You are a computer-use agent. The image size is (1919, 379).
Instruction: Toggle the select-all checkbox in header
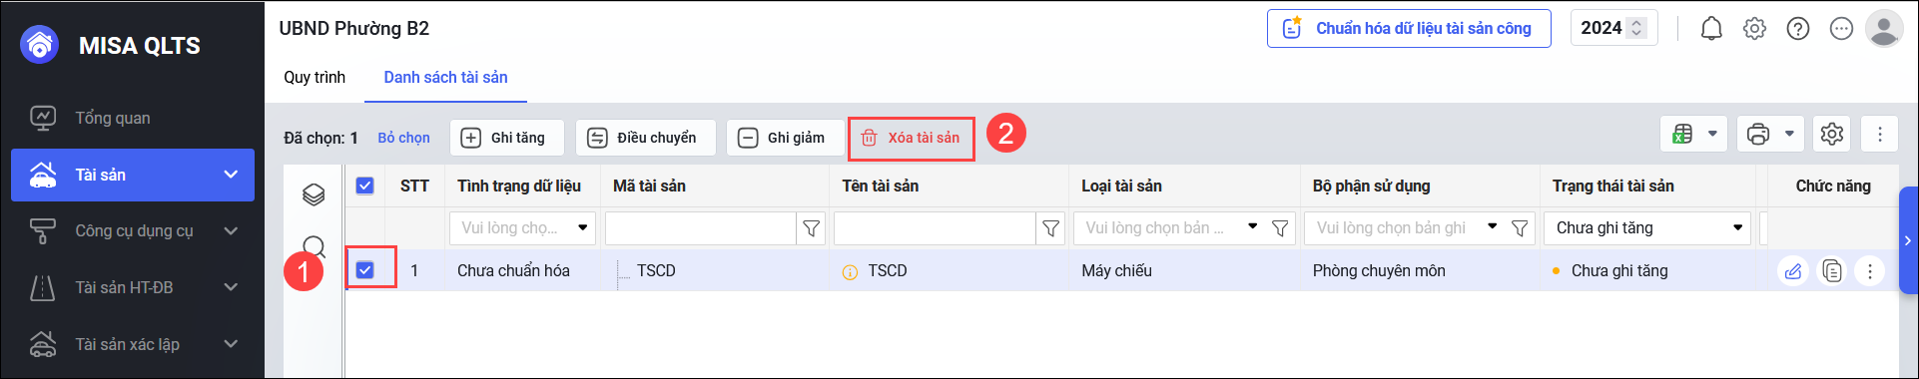click(364, 186)
